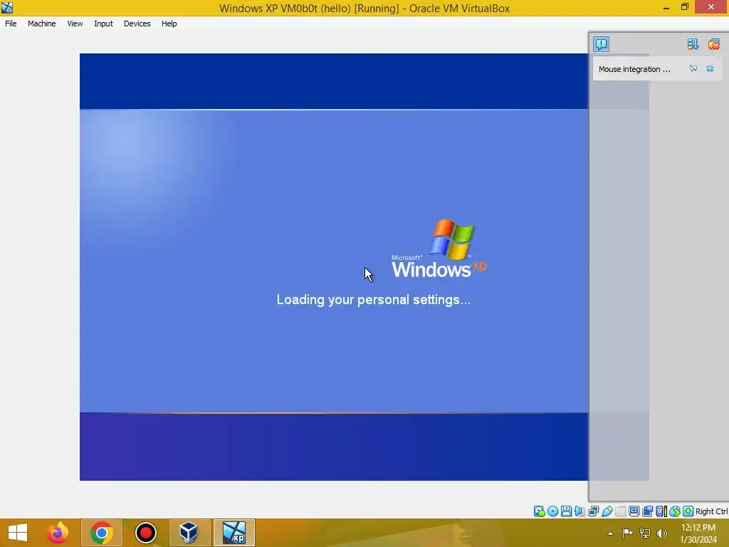Image resolution: width=729 pixels, height=547 pixels.
Task: Click the network adapters status icon
Action: [x=593, y=511]
